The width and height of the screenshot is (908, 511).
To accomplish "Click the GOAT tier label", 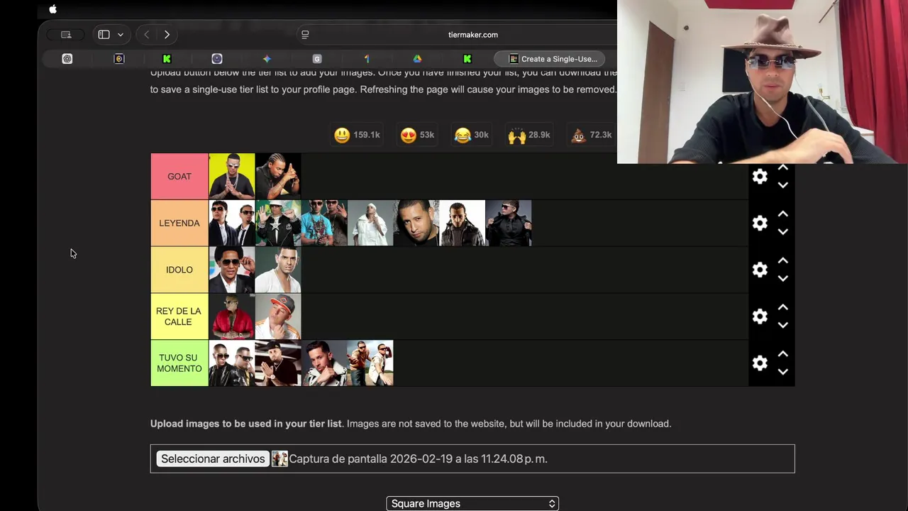I will (x=179, y=177).
